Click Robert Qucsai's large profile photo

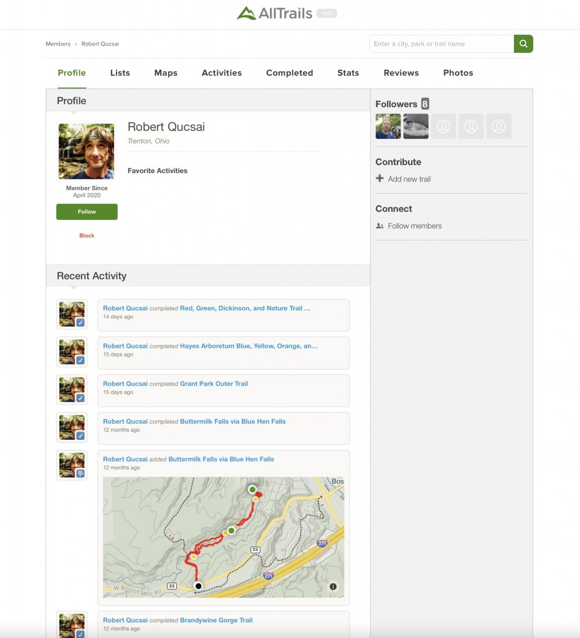(87, 151)
